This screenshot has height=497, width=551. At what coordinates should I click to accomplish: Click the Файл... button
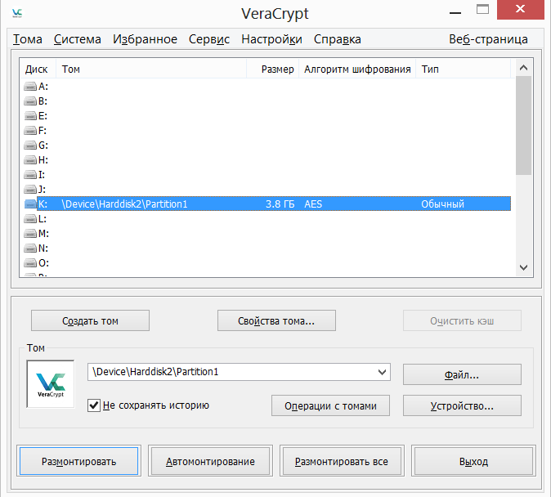click(x=462, y=374)
